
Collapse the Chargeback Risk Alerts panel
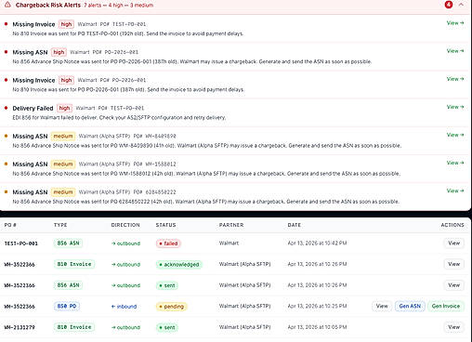click(461, 5)
